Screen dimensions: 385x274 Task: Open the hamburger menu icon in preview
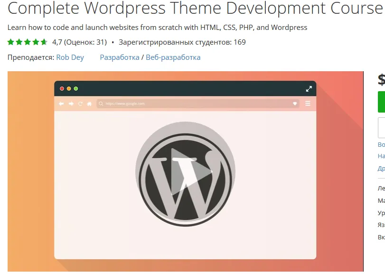(308, 104)
